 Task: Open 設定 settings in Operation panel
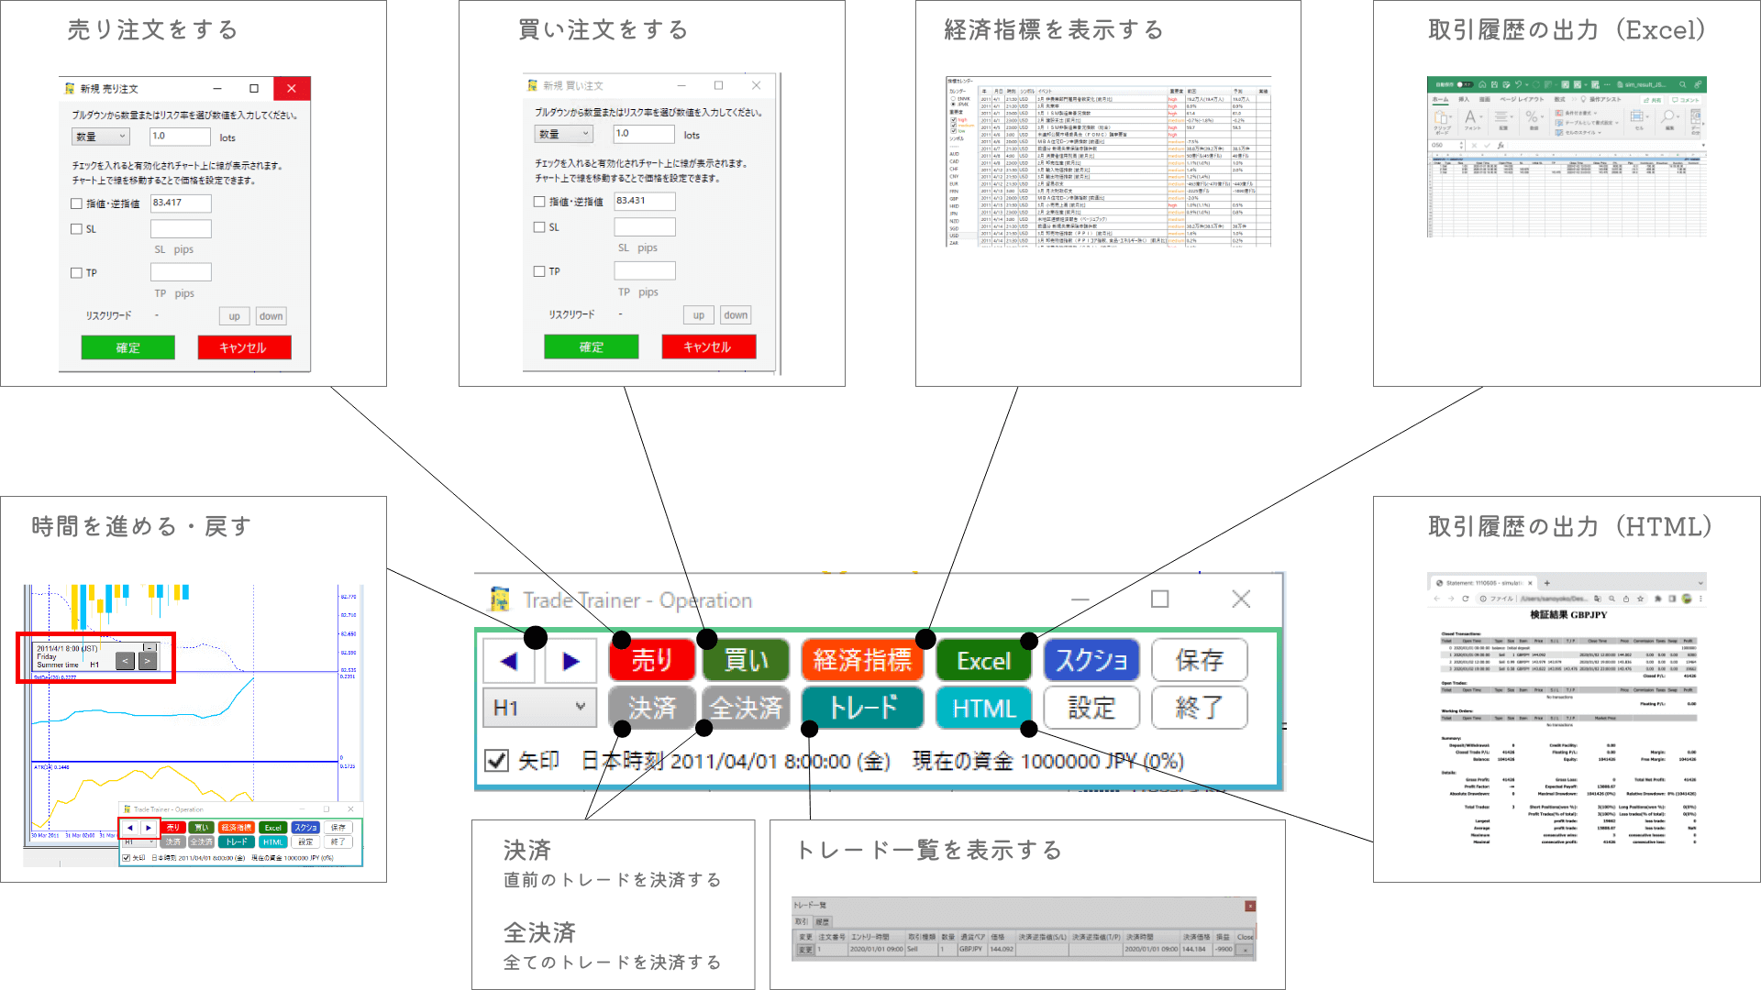click(x=1091, y=708)
